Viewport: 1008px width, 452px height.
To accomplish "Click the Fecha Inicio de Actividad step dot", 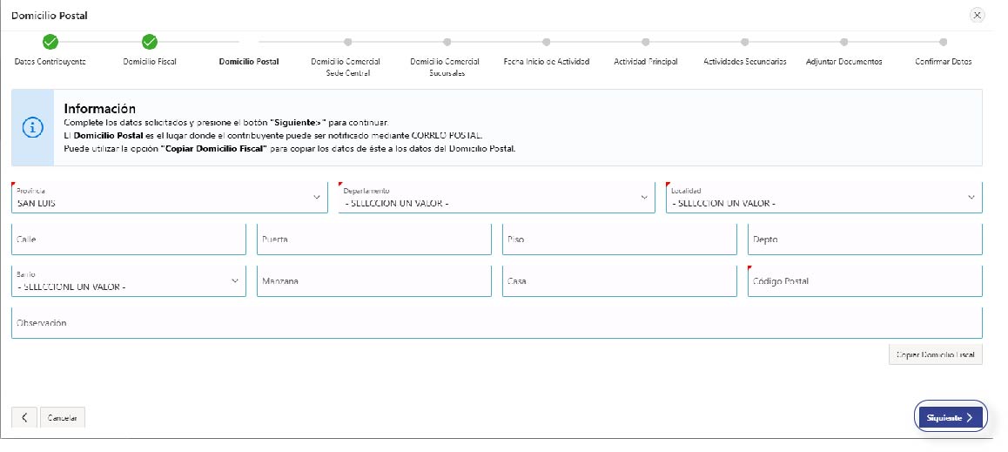I will click(x=546, y=41).
